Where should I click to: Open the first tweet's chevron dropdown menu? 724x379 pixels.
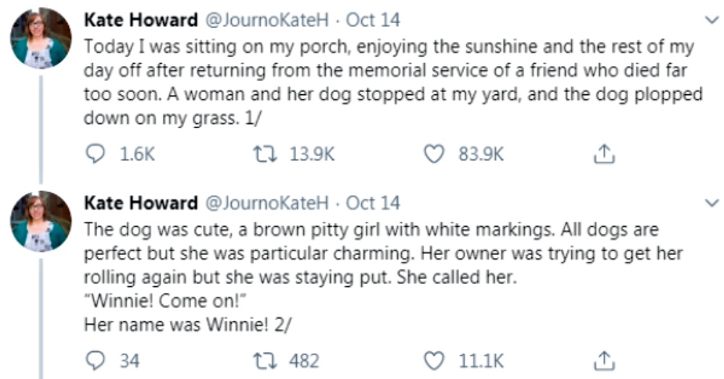pyautogui.click(x=712, y=20)
